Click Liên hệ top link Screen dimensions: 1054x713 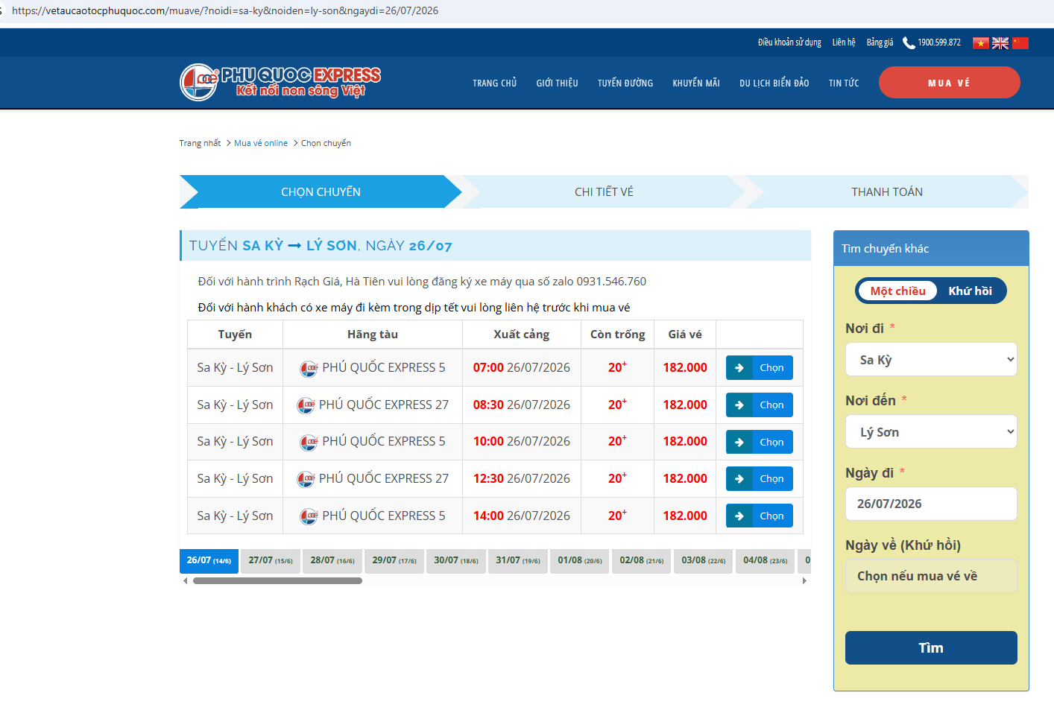(844, 42)
